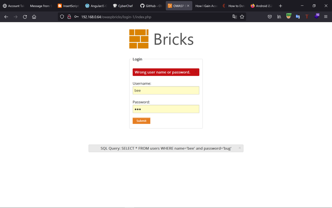Dismiss the Wrong user name alert
This screenshot has width=332, height=208.
[196, 72]
